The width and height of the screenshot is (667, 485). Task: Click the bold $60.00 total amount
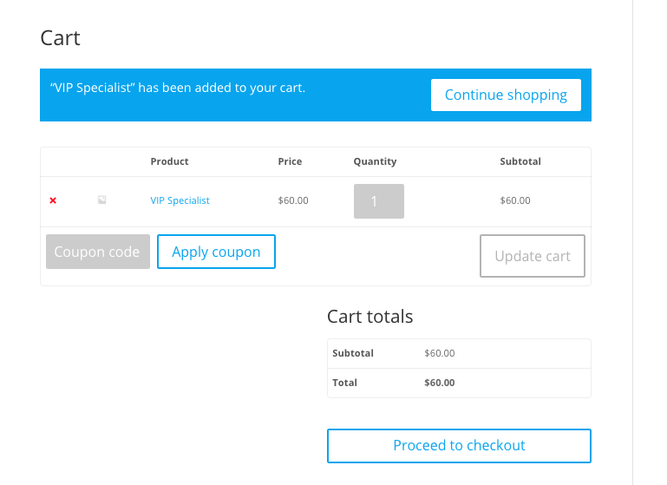click(x=439, y=383)
